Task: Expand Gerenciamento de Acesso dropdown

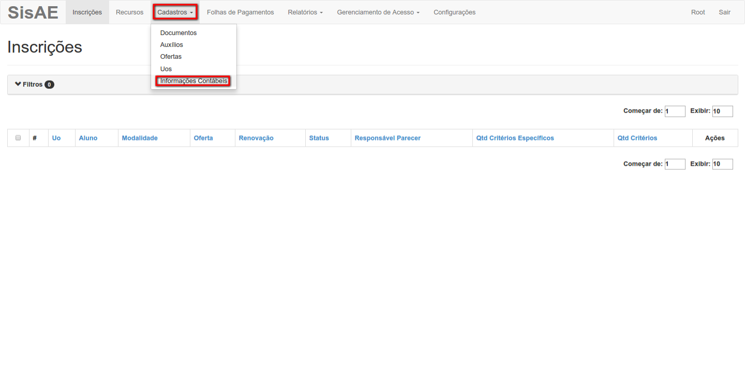Action: pyautogui.click(x=378, y=12)
